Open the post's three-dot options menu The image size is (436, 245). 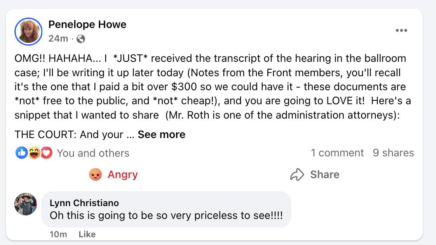point(401,31)
